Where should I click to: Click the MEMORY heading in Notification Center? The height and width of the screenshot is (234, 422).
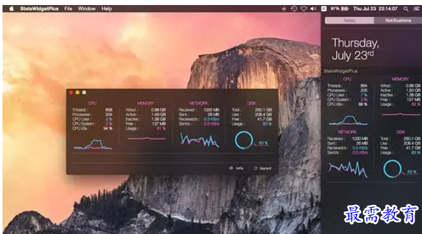(x=400, y=79)
